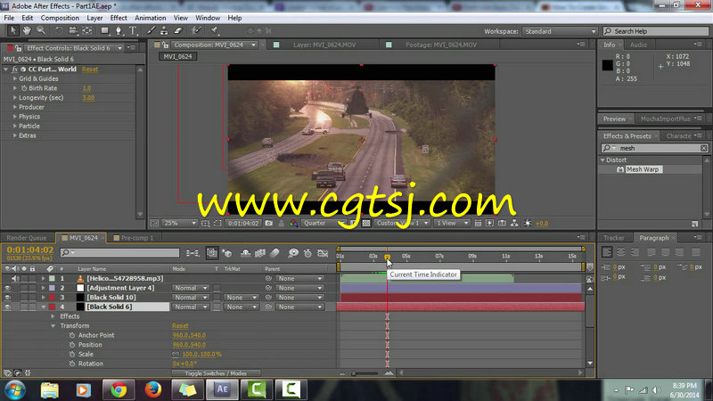The image size is (713, 401).
Task: Select the Horizontal Type tool
Action: click(133, 30)
